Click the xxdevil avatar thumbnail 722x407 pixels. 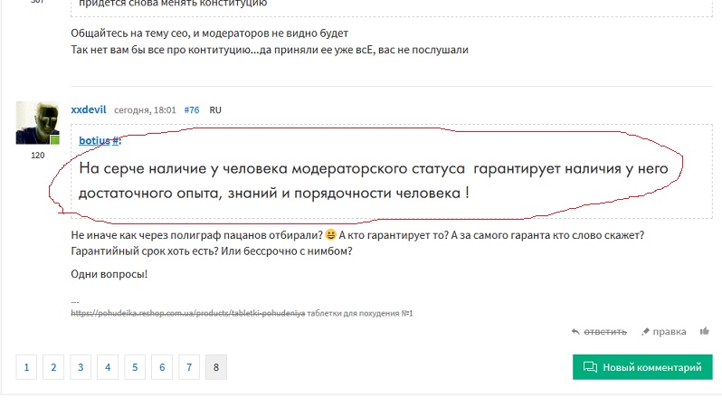point(38,123)
